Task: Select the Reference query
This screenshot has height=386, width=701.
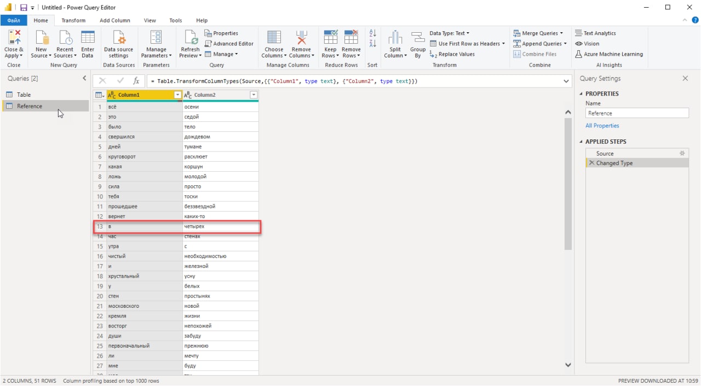Action: tap(45, 106)
